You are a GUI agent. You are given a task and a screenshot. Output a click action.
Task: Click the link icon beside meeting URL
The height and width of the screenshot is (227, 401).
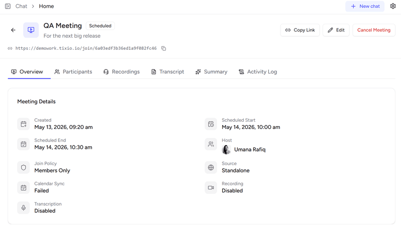(x=10, y=48)
